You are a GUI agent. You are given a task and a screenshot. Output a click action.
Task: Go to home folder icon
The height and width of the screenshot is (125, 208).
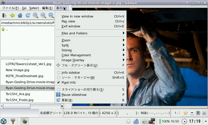click(x=20, y=15)
